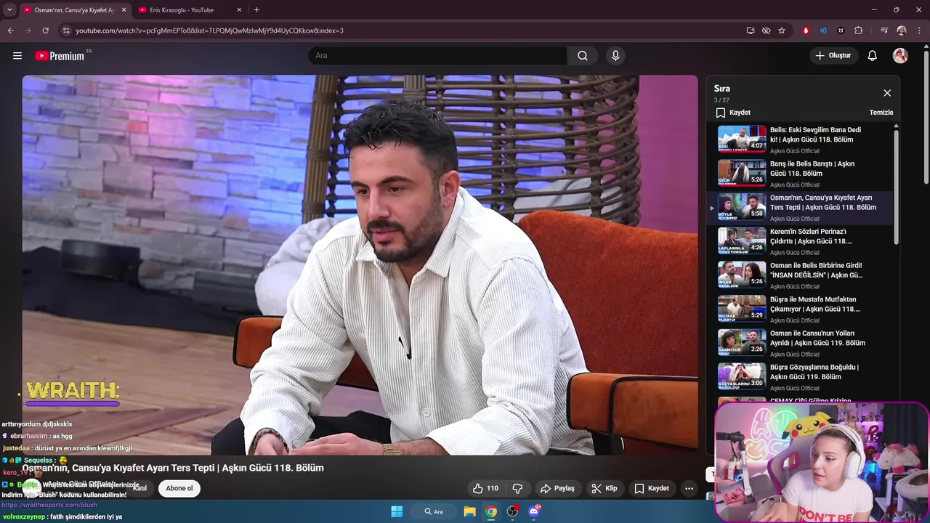Screen dimensions: 930x523
Task: Click the Abone ol subscribe button
Action: [x=179, y=488]
